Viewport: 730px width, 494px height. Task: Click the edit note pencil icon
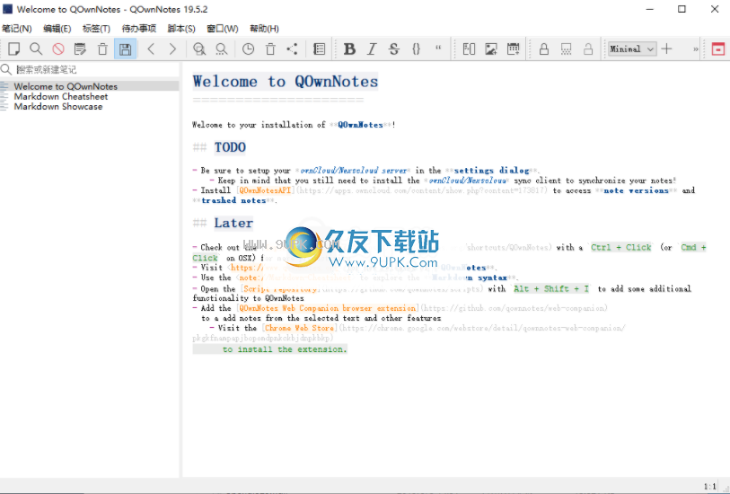point(80,49)
